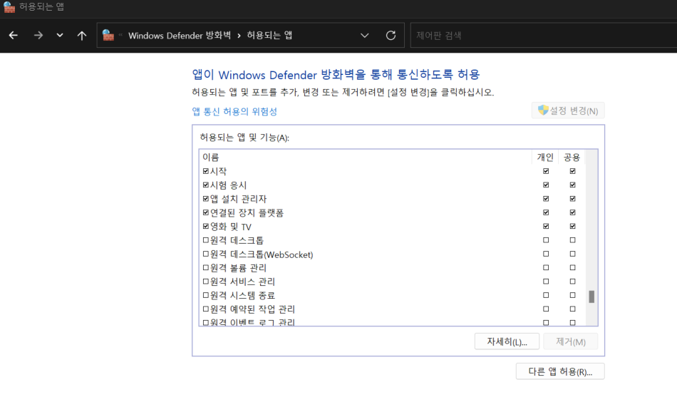
Task: Click the 허용되는 앱 breadcrumb
Action: pos(269,36)
